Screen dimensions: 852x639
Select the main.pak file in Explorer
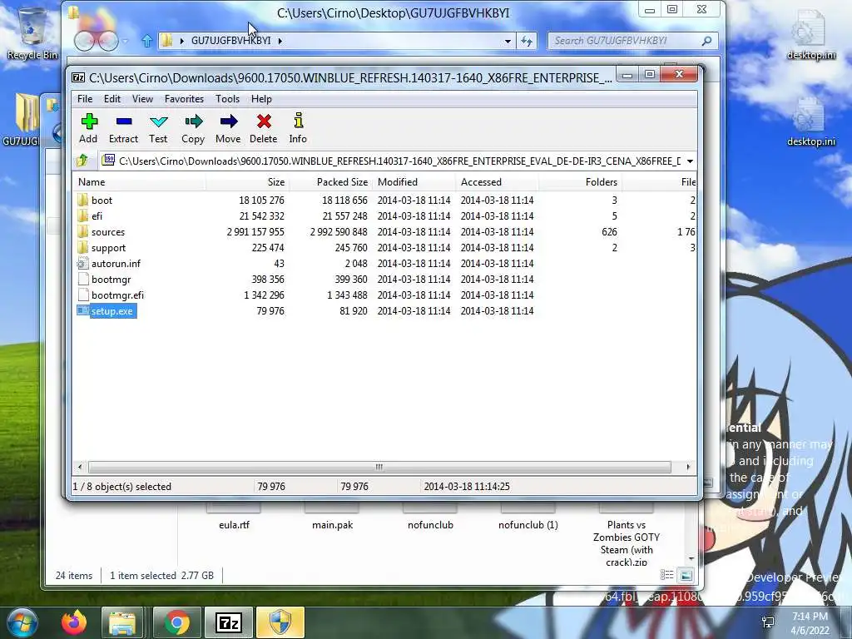333,525
